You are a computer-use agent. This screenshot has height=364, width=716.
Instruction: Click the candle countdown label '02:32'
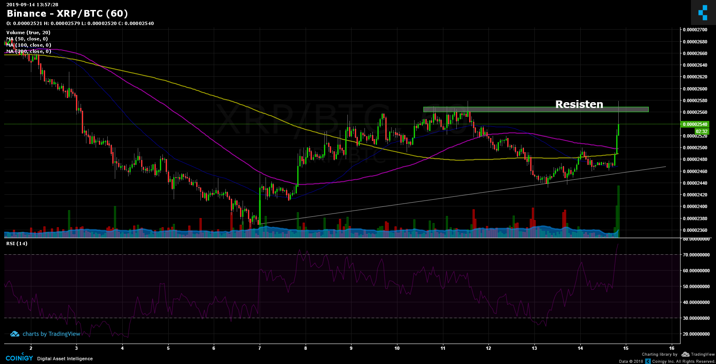pos(701,131)
